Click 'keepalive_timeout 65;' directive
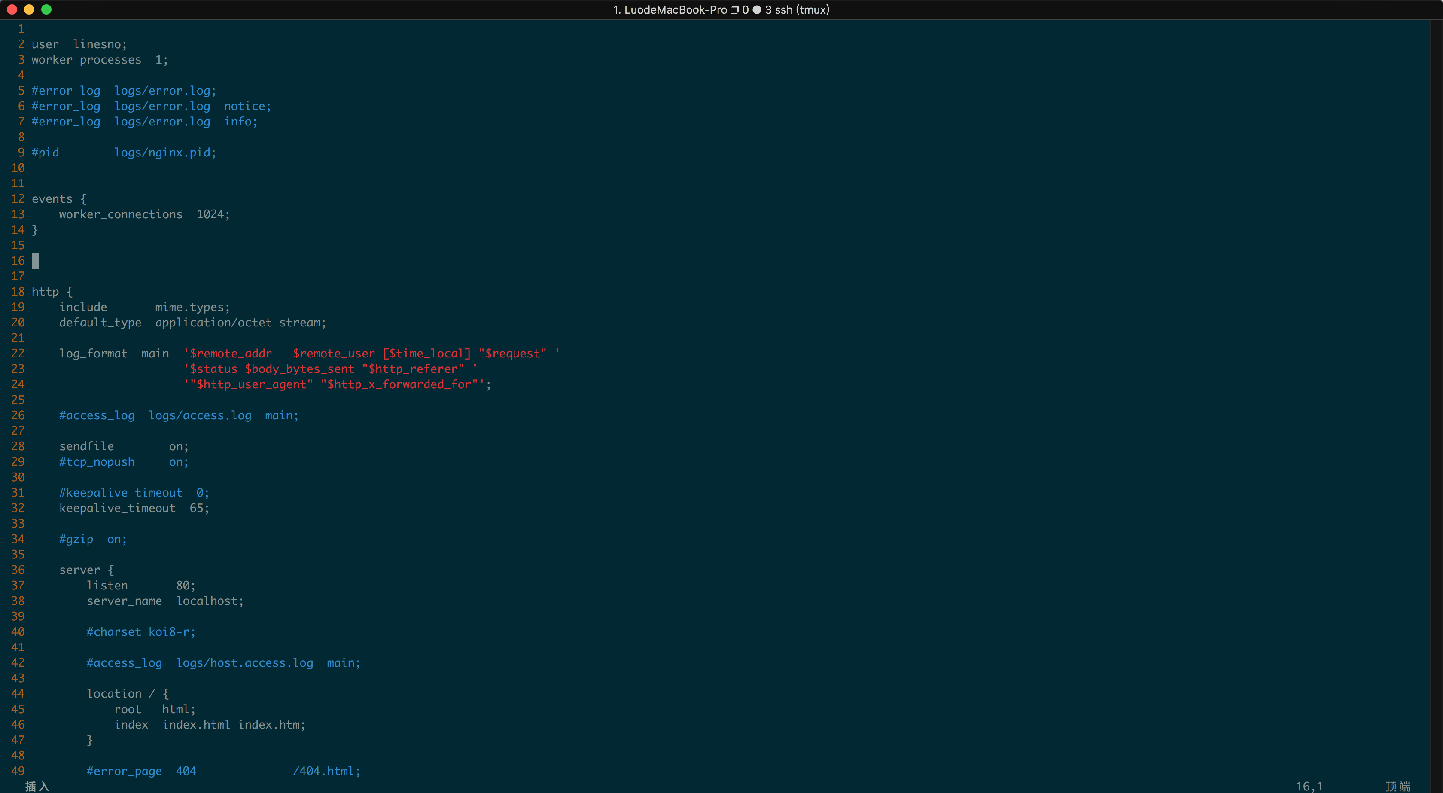This screenshot has height=793, width=1443. [x=134, y=508]
